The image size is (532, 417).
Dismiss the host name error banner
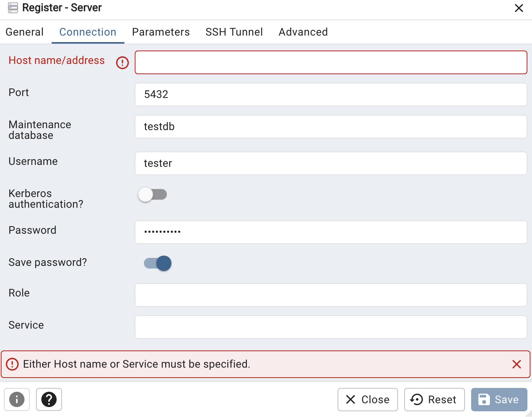click(516, 364)
